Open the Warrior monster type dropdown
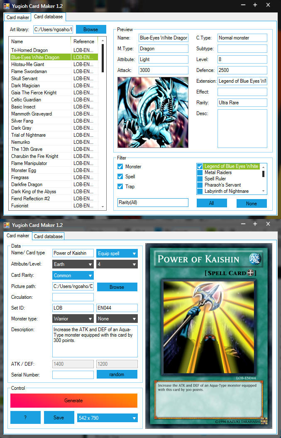 point(73,319)
